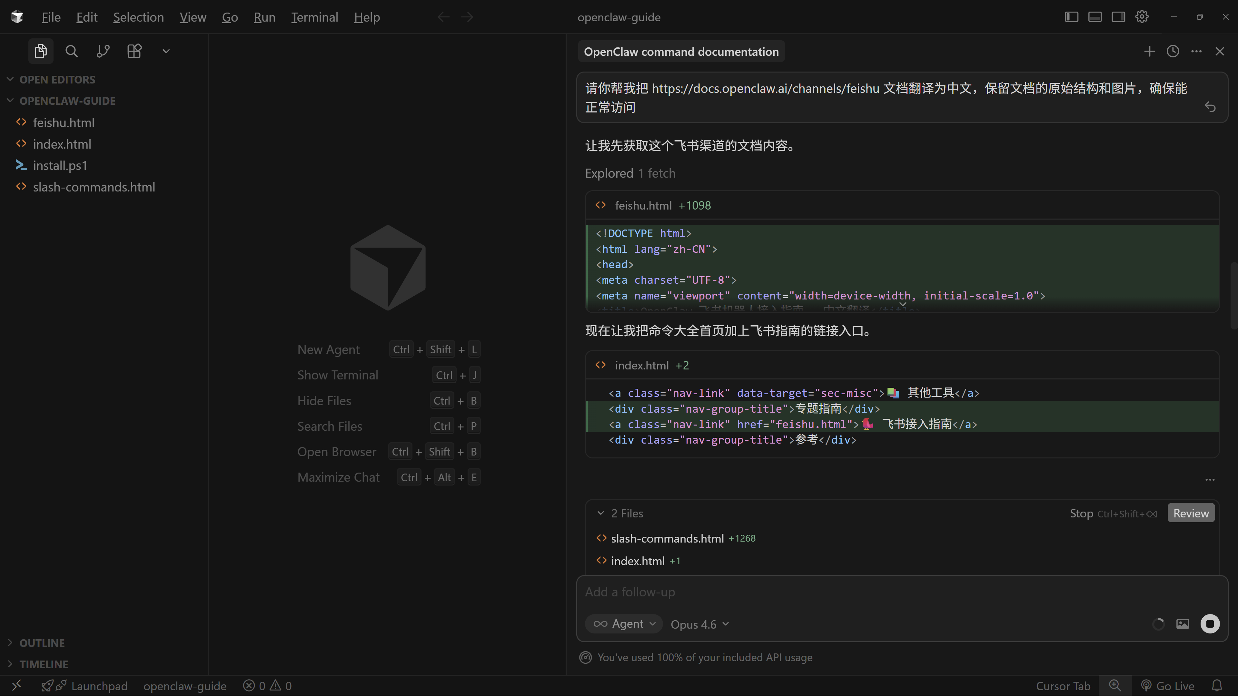The image size is (1238, 696).
Task: Open the Search view icon
Action: coord(72,51)
